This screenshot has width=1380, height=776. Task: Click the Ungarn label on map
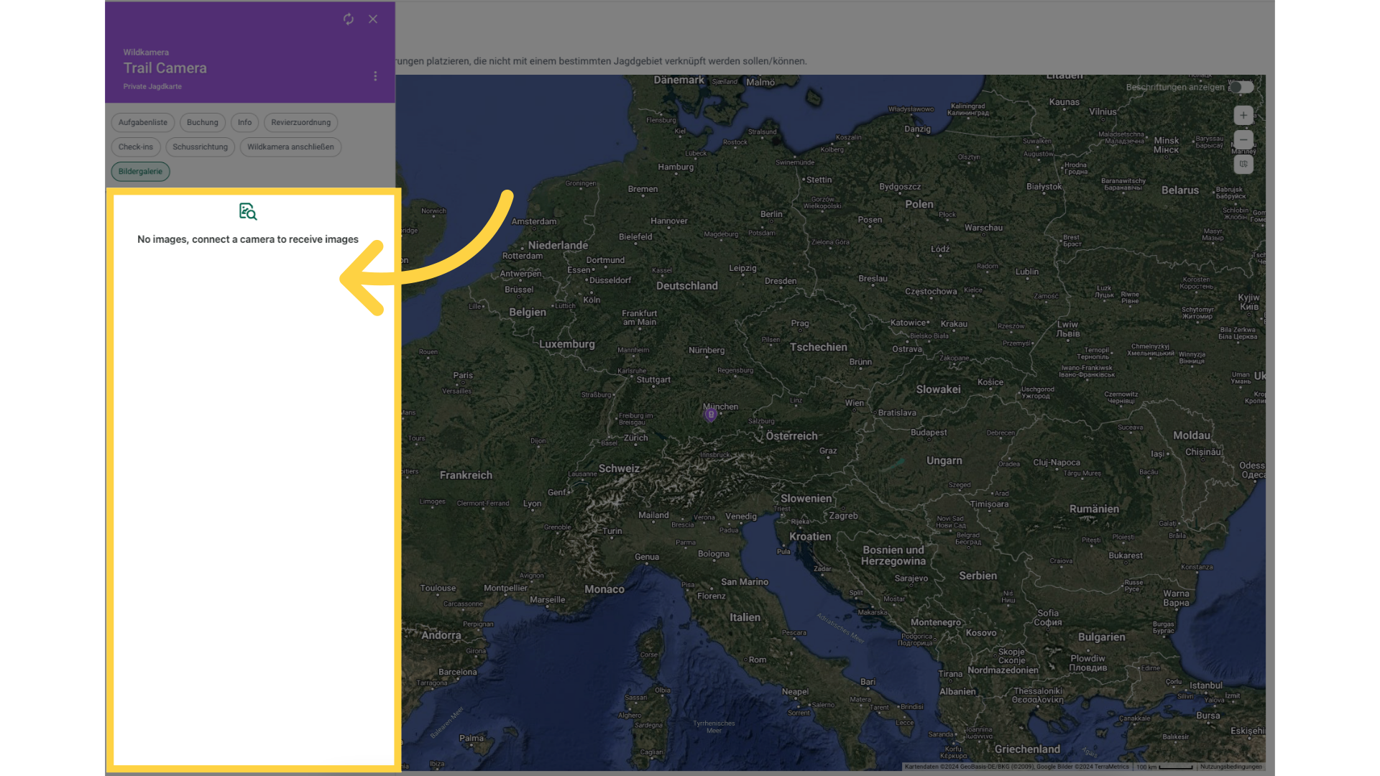pyautogui.click(x=944, y=461)
